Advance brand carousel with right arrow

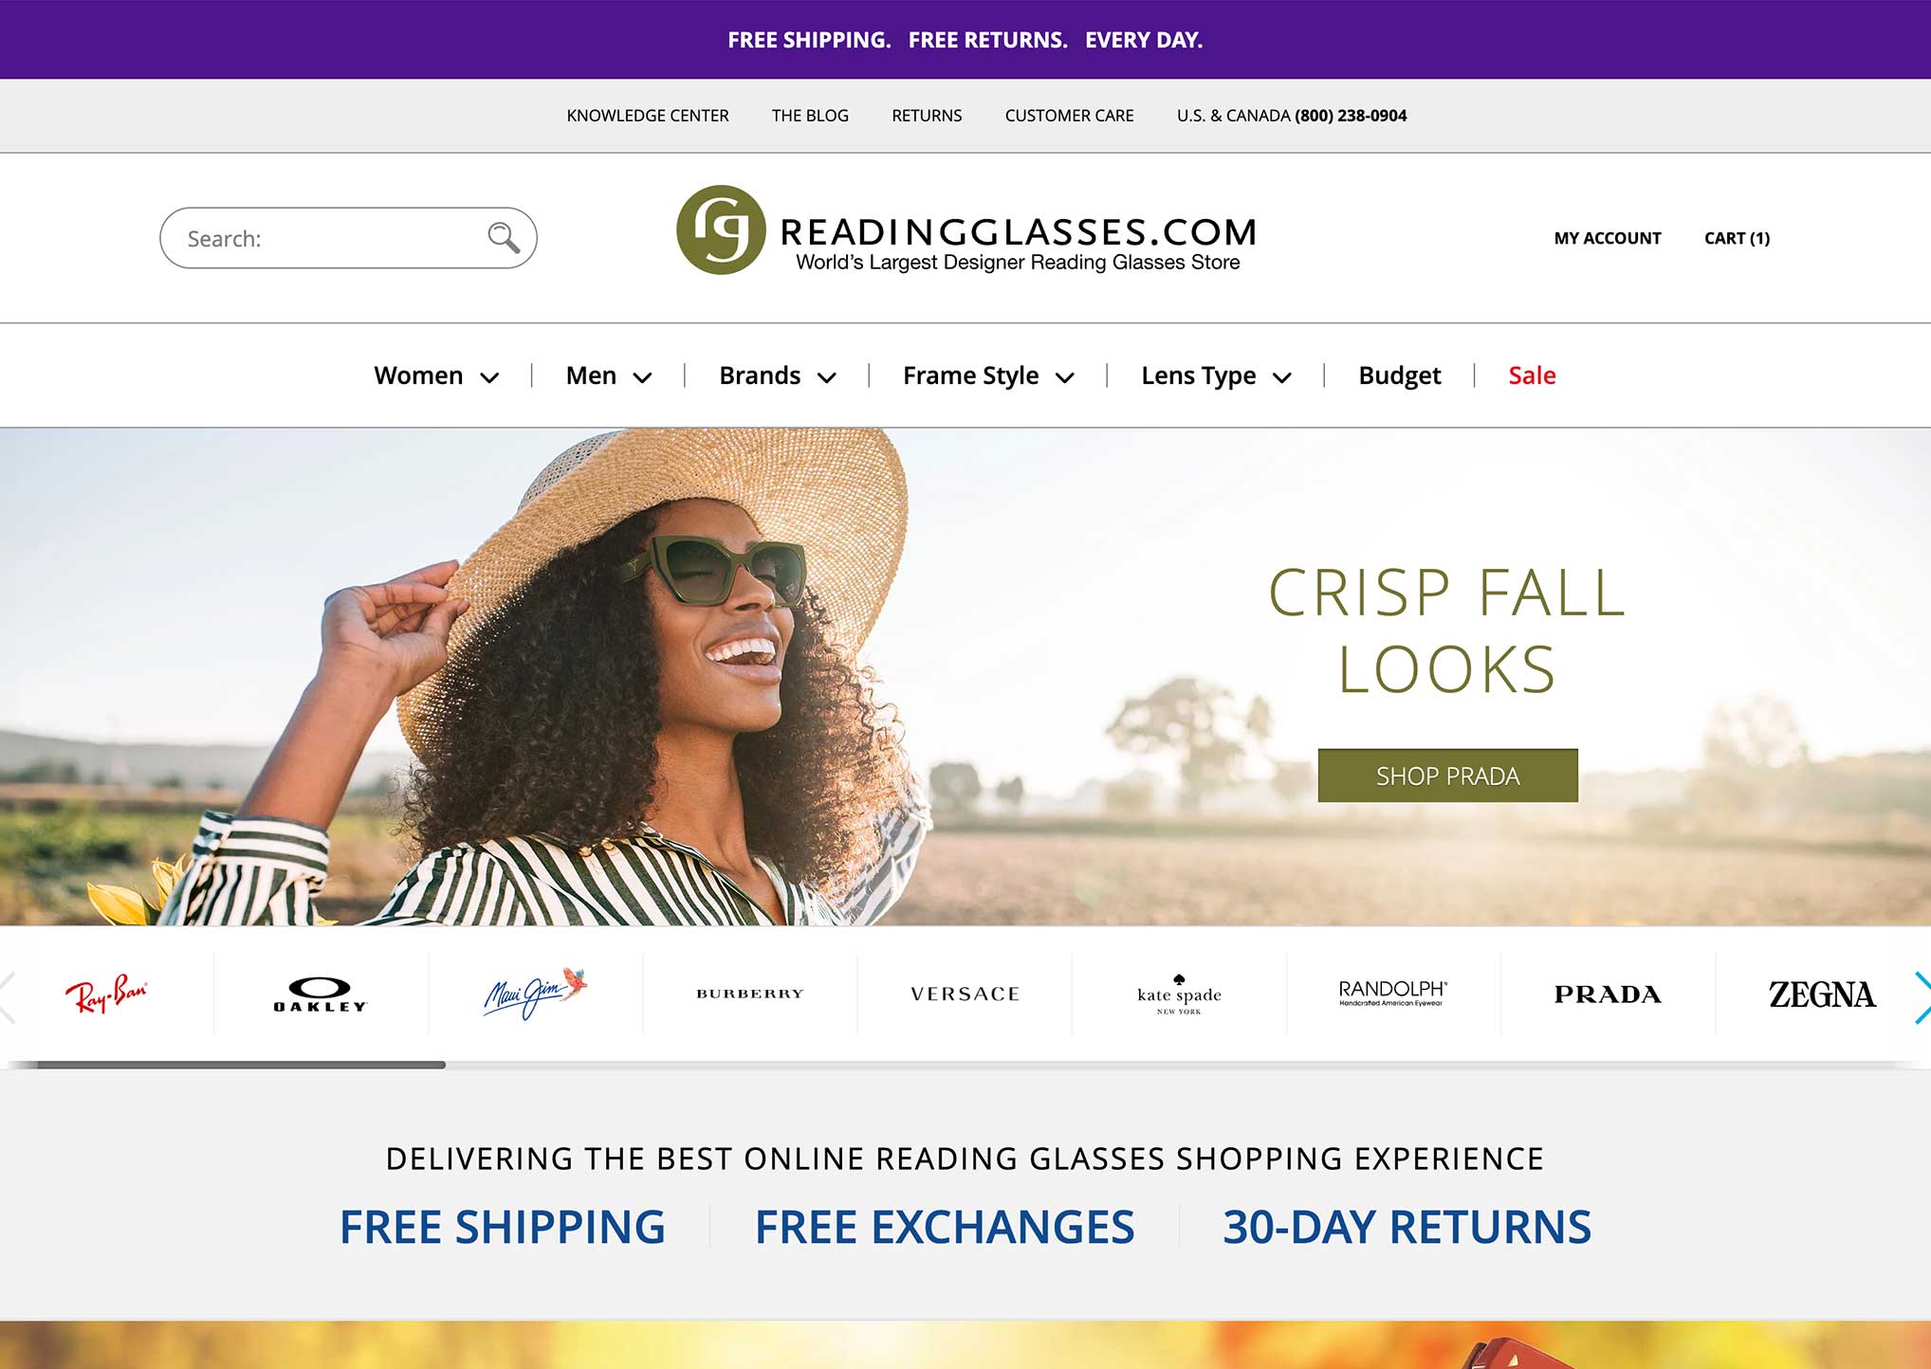pos(1922,996)
